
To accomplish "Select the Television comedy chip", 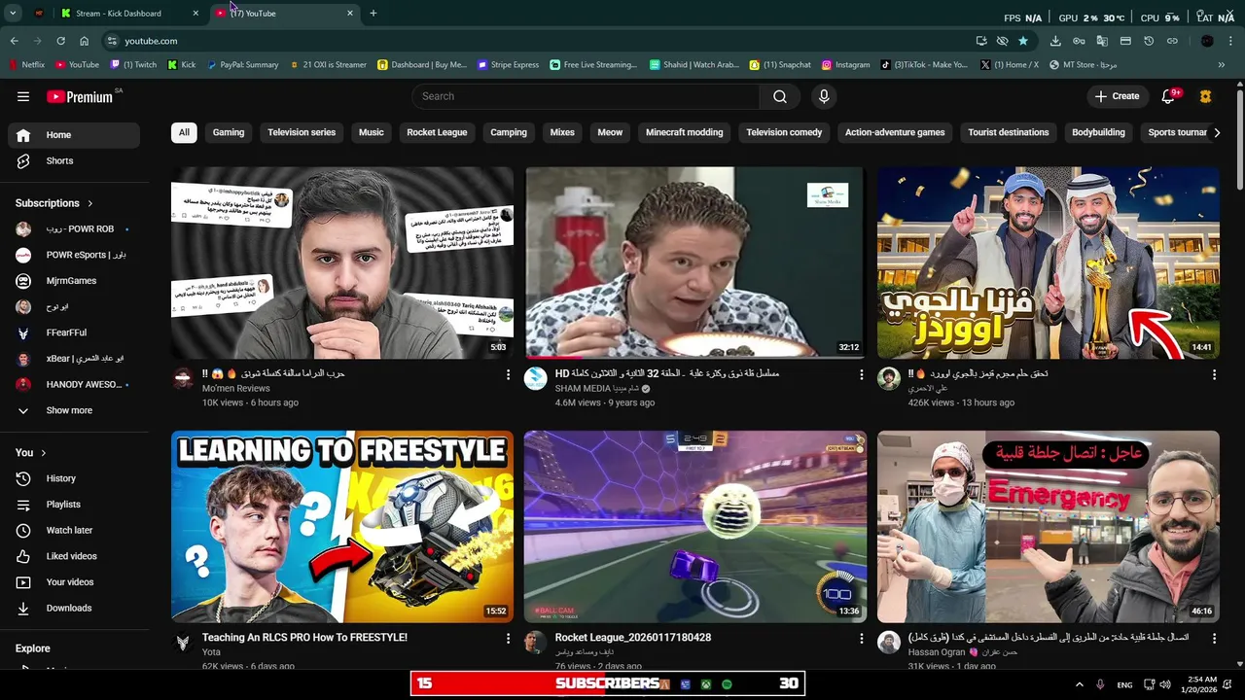I will click(784, 132).
